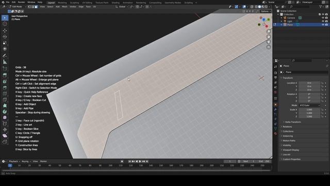The width and height of the screenshot is (330, 186).
Task: Pick the Loop Cut tool
Action: click(x=5, y=94)
